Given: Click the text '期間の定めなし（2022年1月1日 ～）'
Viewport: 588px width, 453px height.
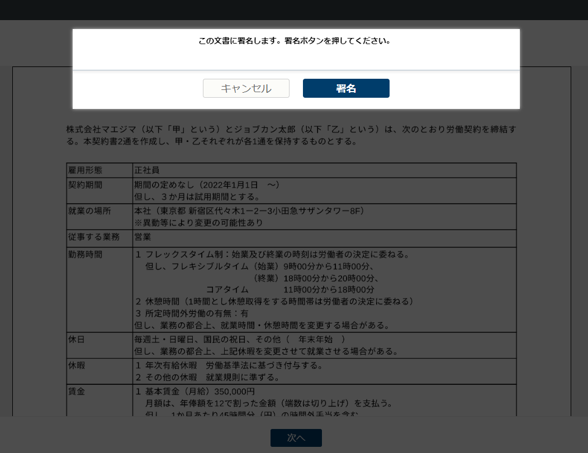Looking at the screenshot, I should (207, 185).
